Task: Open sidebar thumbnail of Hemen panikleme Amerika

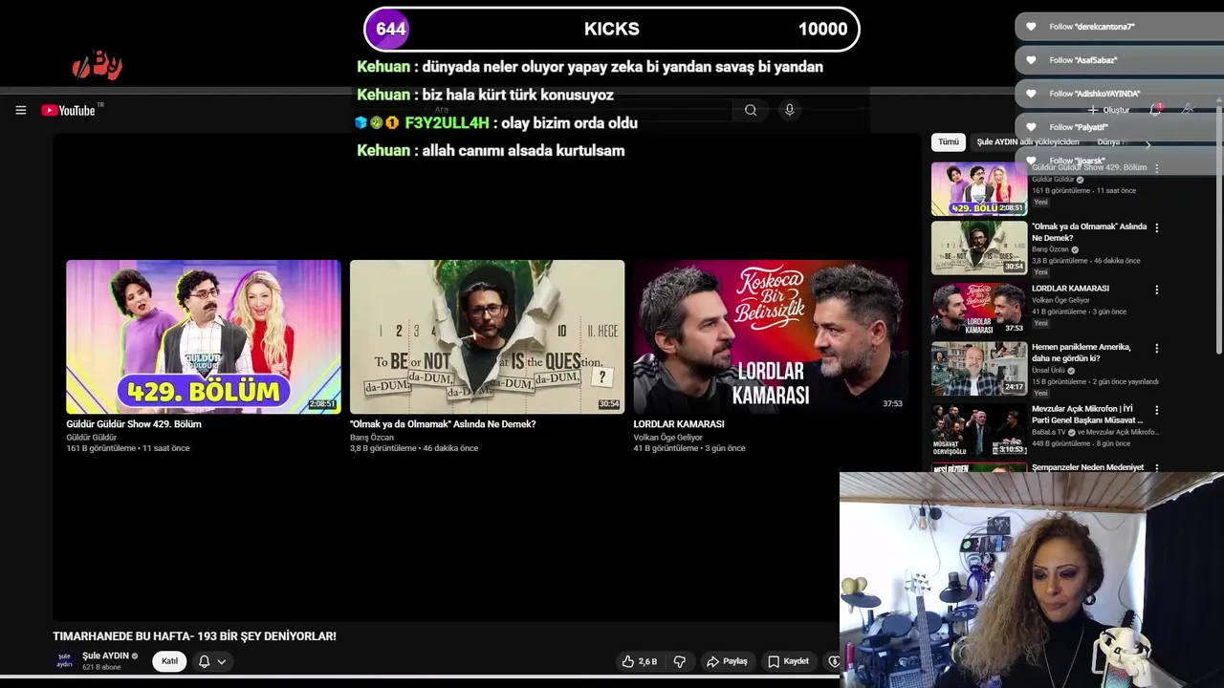Action: (x=979, y=369)
